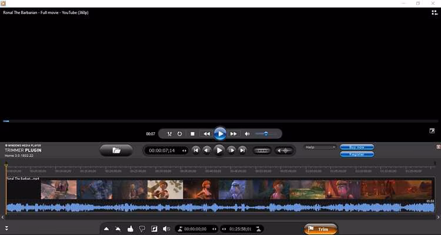Step back one frame in trimmer

point(208,150)
